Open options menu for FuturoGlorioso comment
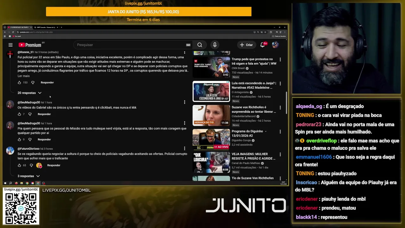 (184, 149)
